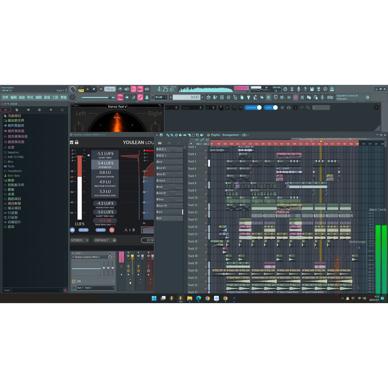Stop playback with the stop button
388x388 pixels.
click(x=94, y=89)
